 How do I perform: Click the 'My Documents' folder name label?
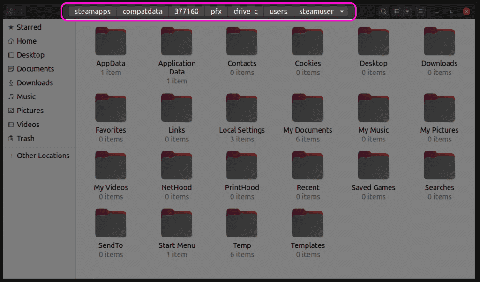pyautogui.click(x=307, y=130)
